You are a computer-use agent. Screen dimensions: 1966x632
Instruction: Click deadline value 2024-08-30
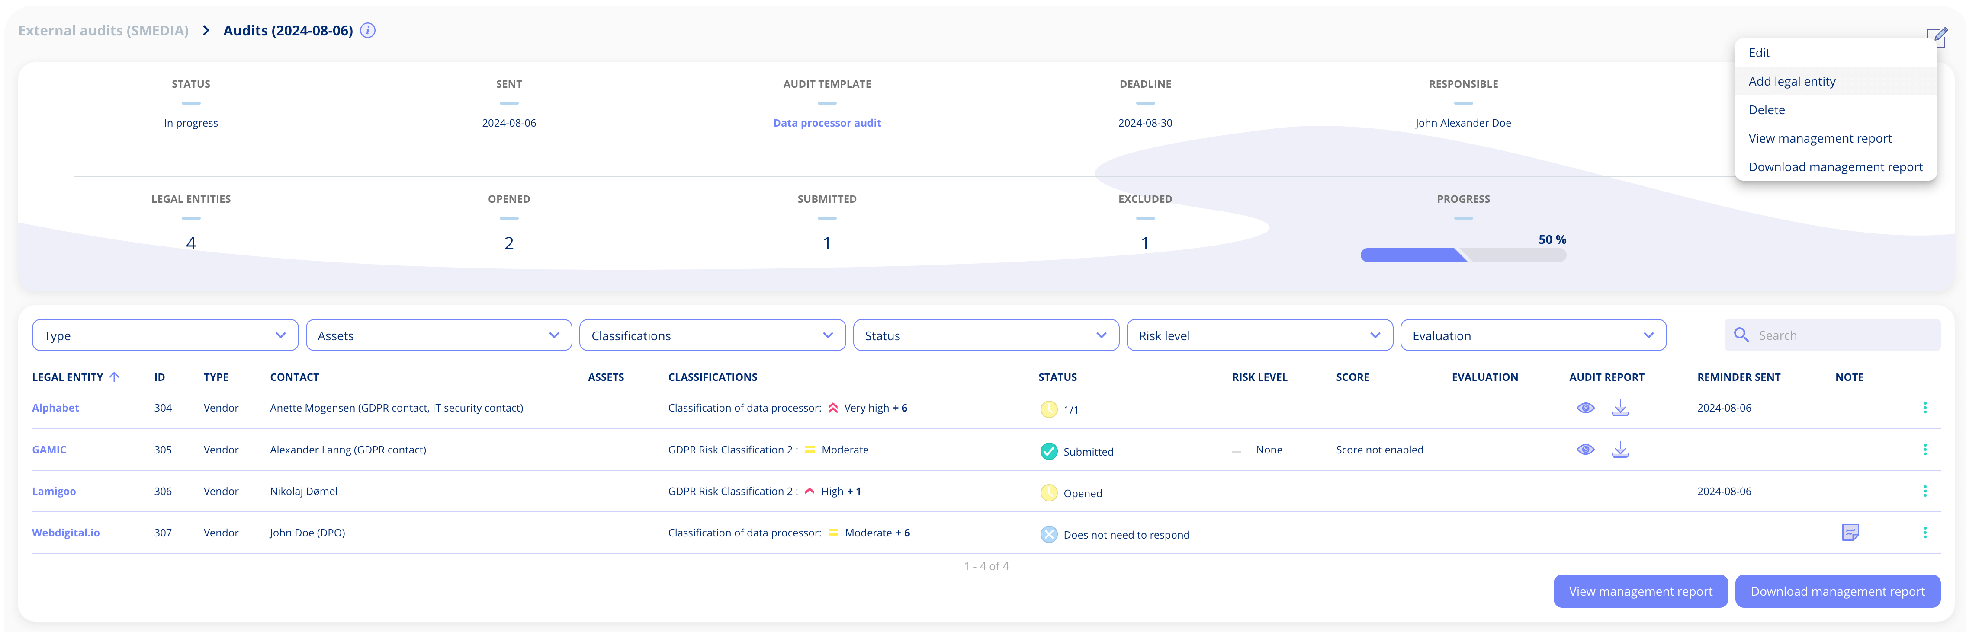1145,123
